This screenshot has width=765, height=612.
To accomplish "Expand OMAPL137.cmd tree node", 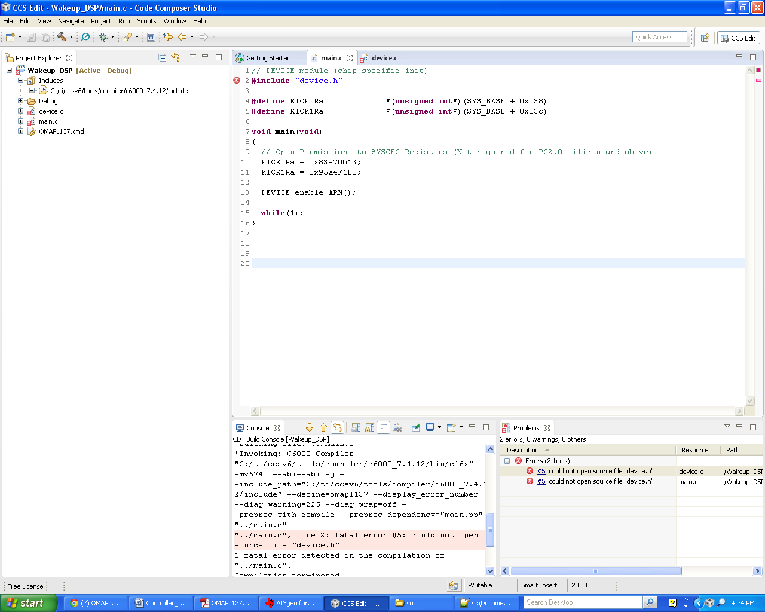I will pyautogui.click(x=20, y=131).
